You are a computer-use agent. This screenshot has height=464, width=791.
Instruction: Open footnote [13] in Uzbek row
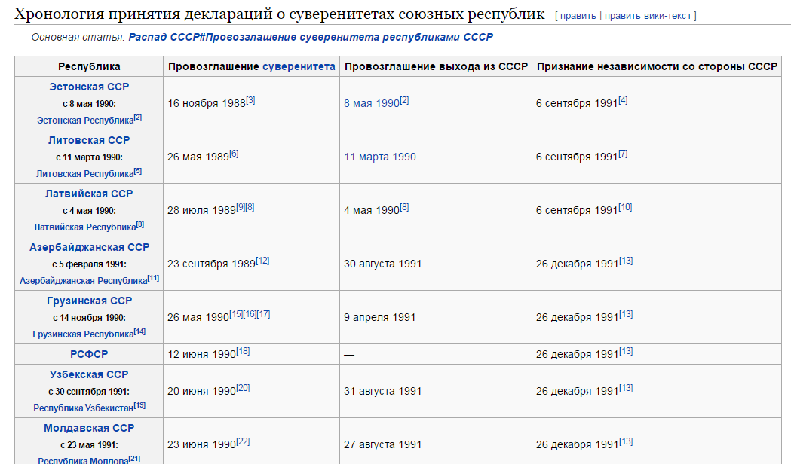(x=626, y=388)
